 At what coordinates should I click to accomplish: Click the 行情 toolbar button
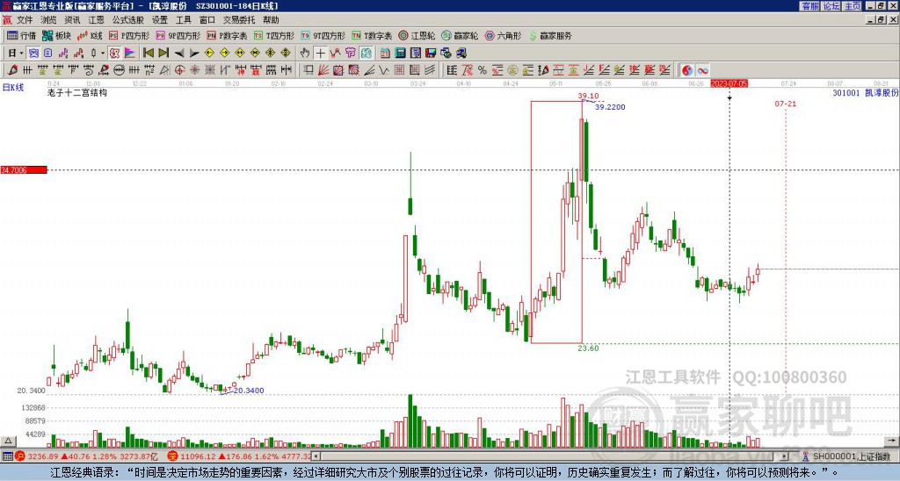tap(21, 35)
